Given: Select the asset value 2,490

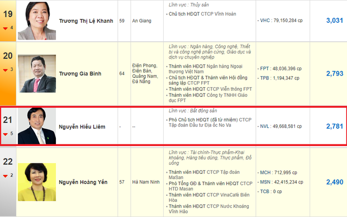Looking at the screenshot, I should (335, 182).
